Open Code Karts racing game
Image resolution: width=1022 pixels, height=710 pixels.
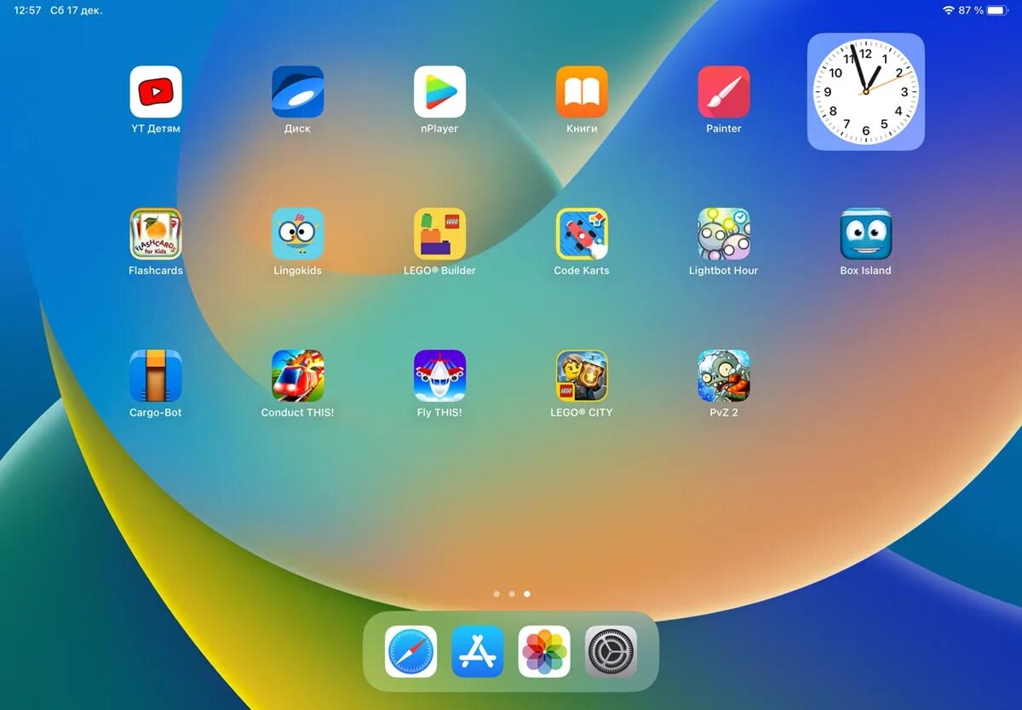click(582, 233)
